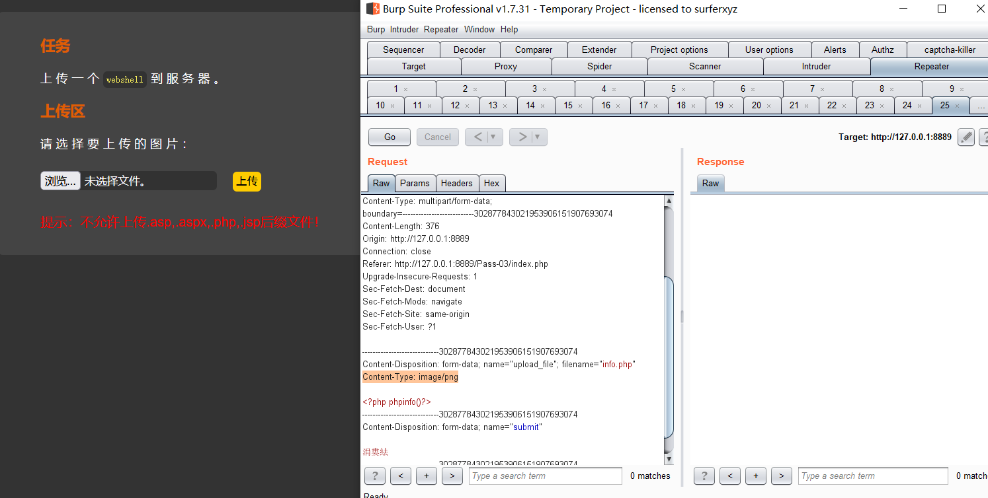Switch to the Project options tab

(679, 50)
